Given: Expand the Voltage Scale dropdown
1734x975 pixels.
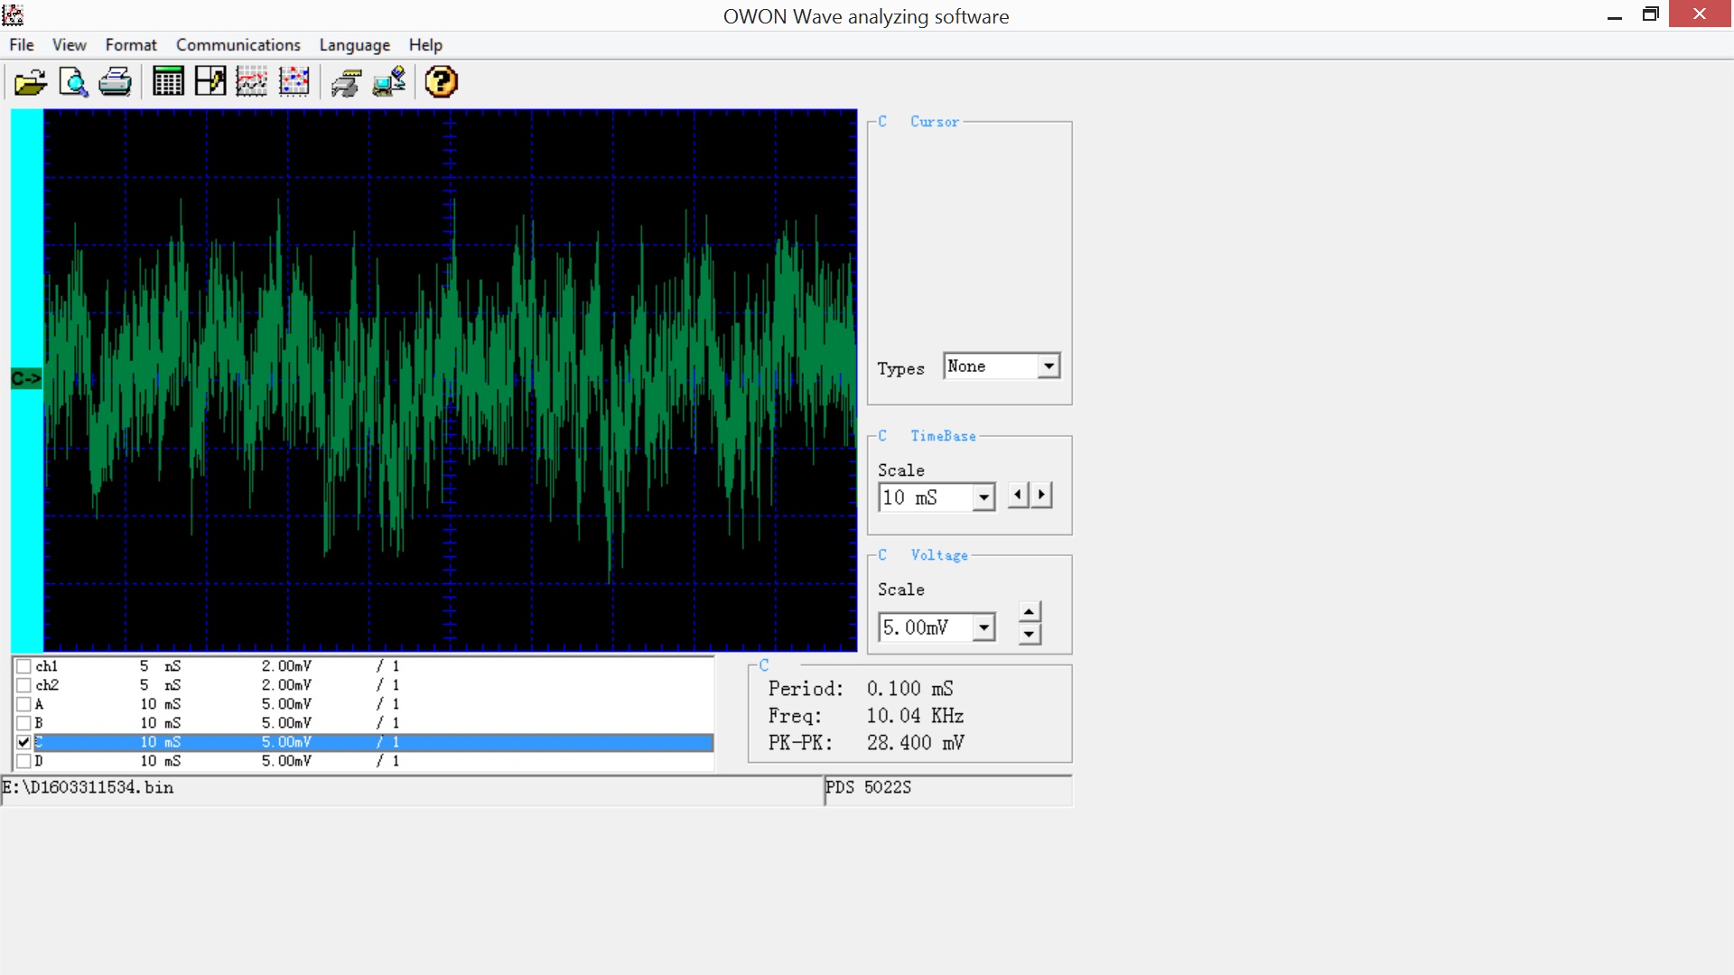Looking at the screenshot, I should 984,627.
